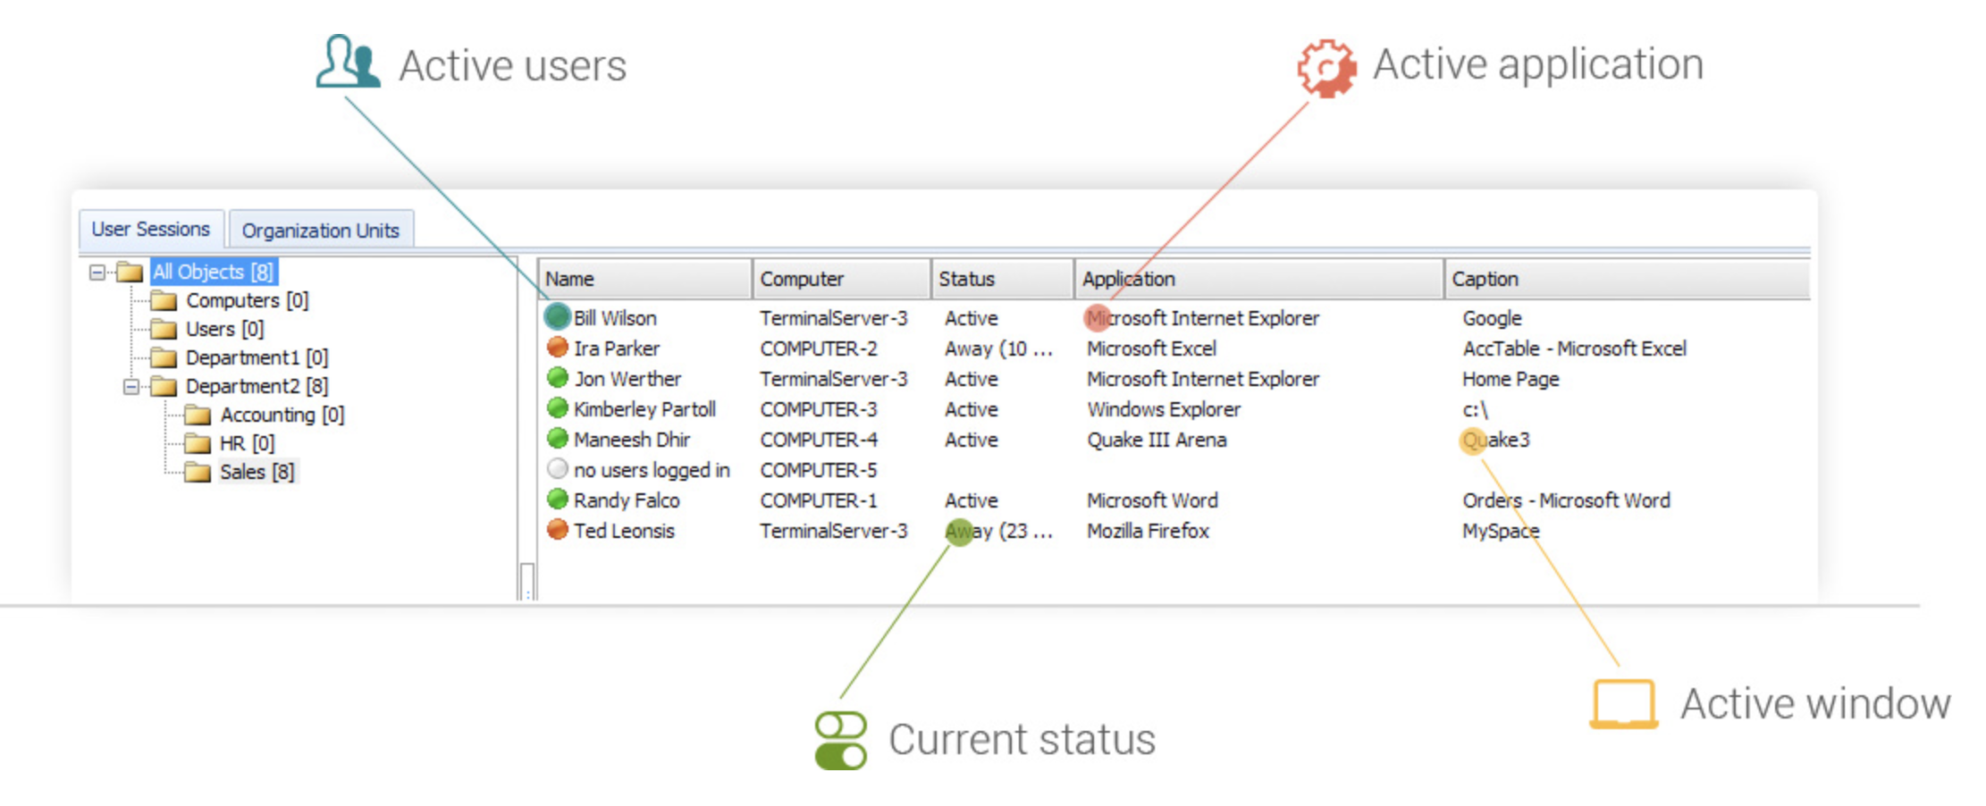Select the Ted Leonsis user name

point(624,531)
